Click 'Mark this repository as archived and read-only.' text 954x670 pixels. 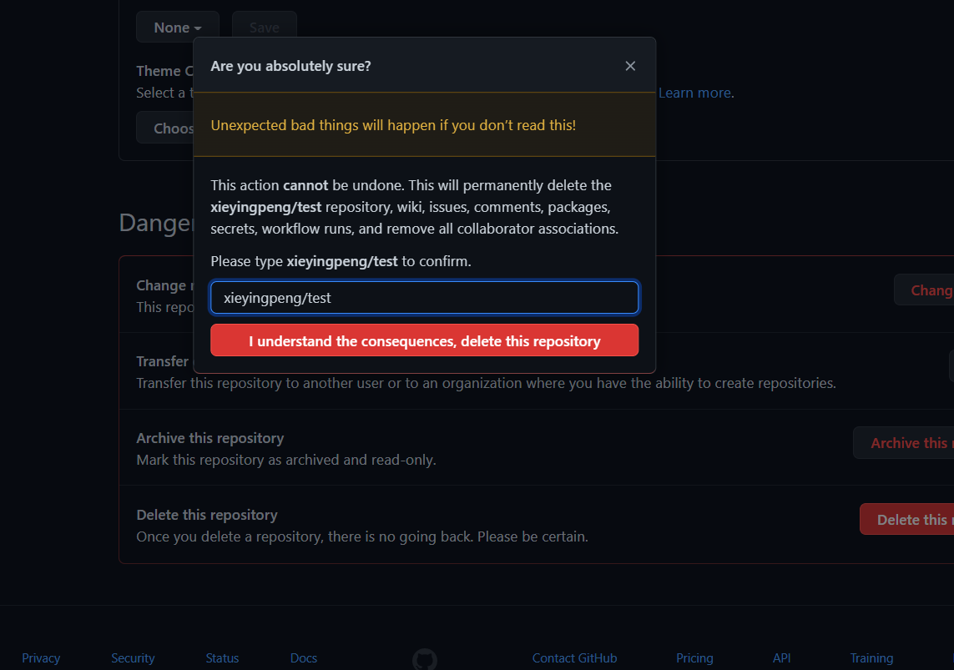click(x=286, y=460)
